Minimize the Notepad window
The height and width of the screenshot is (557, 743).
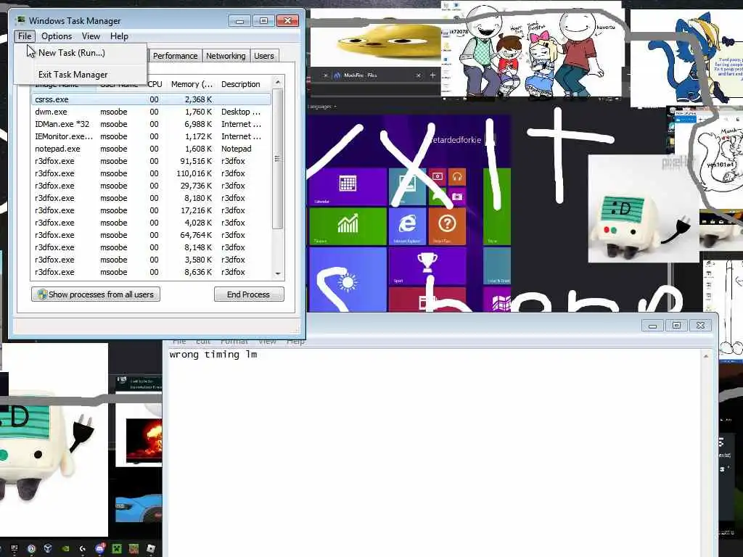(x=652, y=326)
